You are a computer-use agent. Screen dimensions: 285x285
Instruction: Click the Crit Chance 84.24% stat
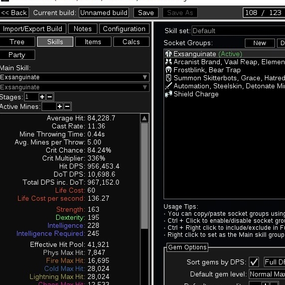pyautogui.click(x=78, y=151)
